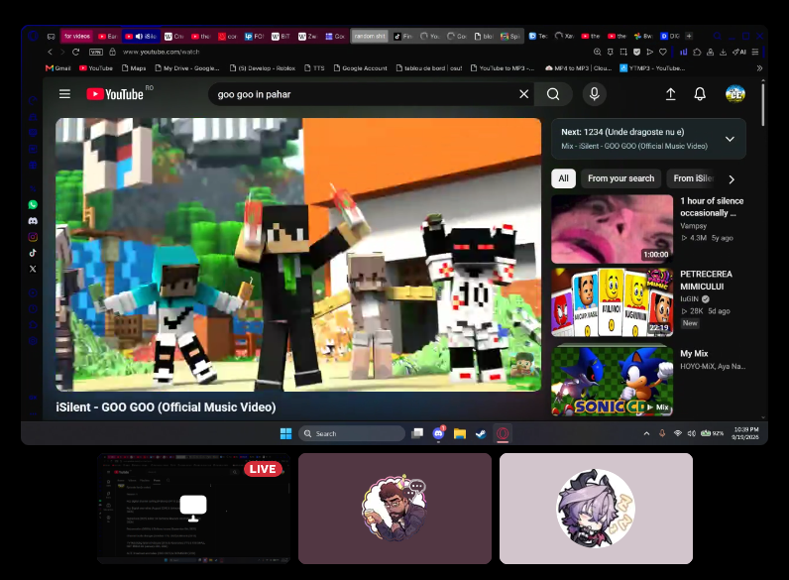Viewport: 789px width, 580px height.
Task: Open the YouTube guide hamburger menu
Action: (64, 94)
